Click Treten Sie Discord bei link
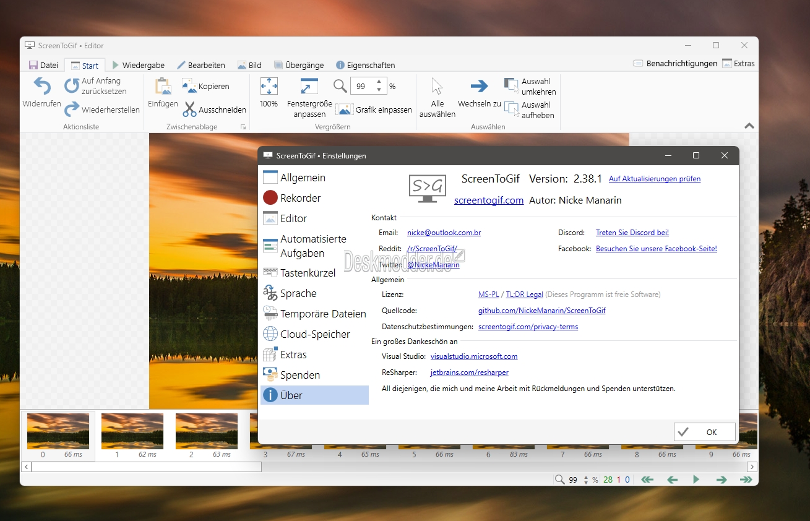 point(632,233)
